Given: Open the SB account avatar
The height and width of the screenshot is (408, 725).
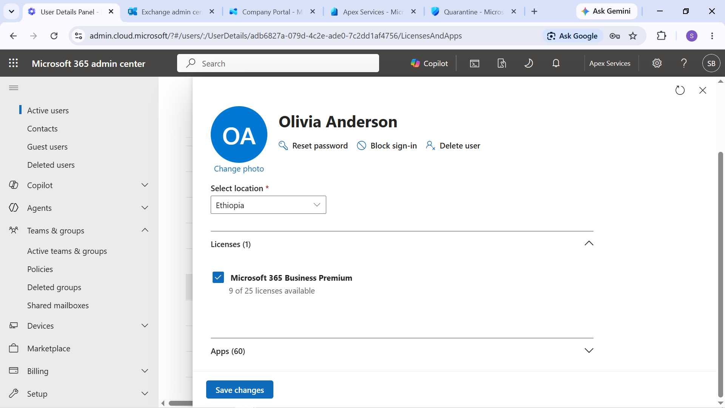Looking at the screenshot, I should pos(711,63).
